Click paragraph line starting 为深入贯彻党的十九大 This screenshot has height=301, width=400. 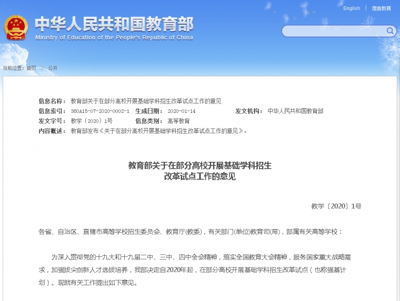pyautogui.click(x=201, y=257)
